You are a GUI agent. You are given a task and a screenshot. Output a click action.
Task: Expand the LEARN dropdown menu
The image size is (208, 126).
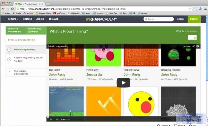(x=13, y=19)
